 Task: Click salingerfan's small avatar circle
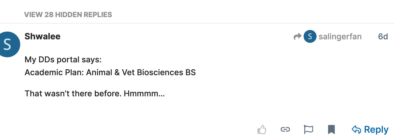tap(310, 37)
